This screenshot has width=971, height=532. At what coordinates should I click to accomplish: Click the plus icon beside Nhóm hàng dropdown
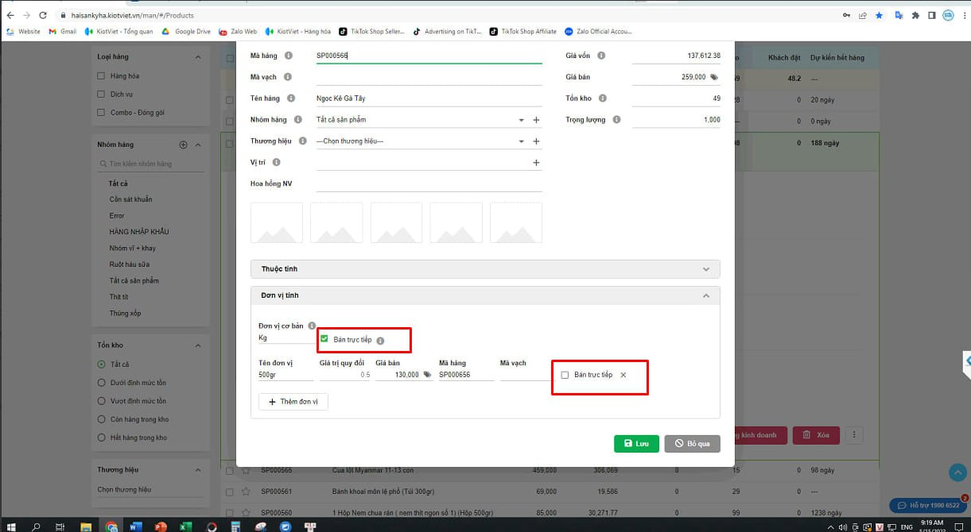coord(536,120)
